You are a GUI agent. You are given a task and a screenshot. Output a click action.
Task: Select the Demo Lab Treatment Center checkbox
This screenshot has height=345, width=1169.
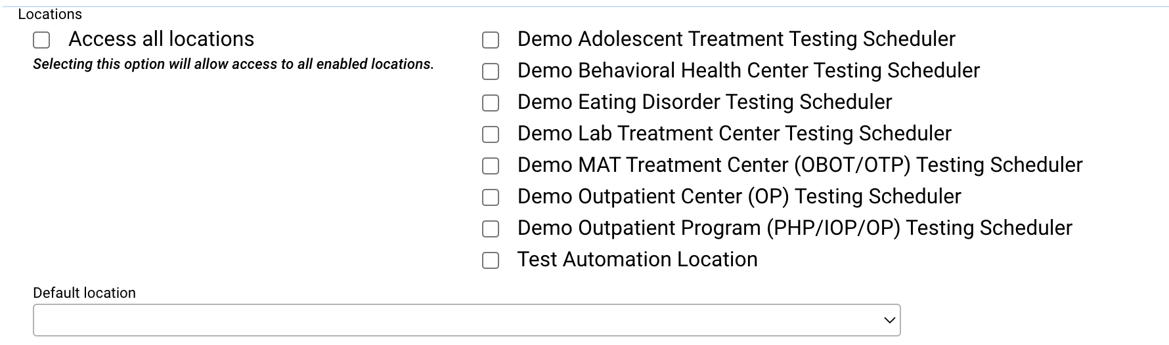pos(491,134)
